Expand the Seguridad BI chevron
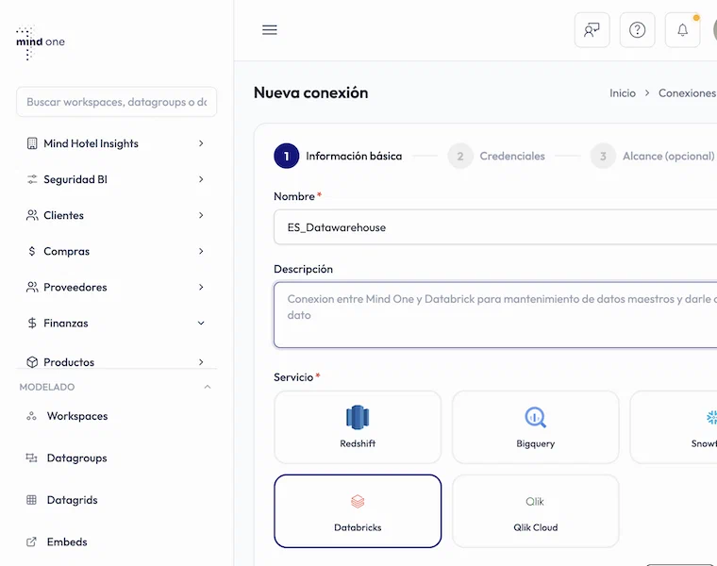Image resolution: width=717 pixels, height=566 pixels. click(201, 179)
